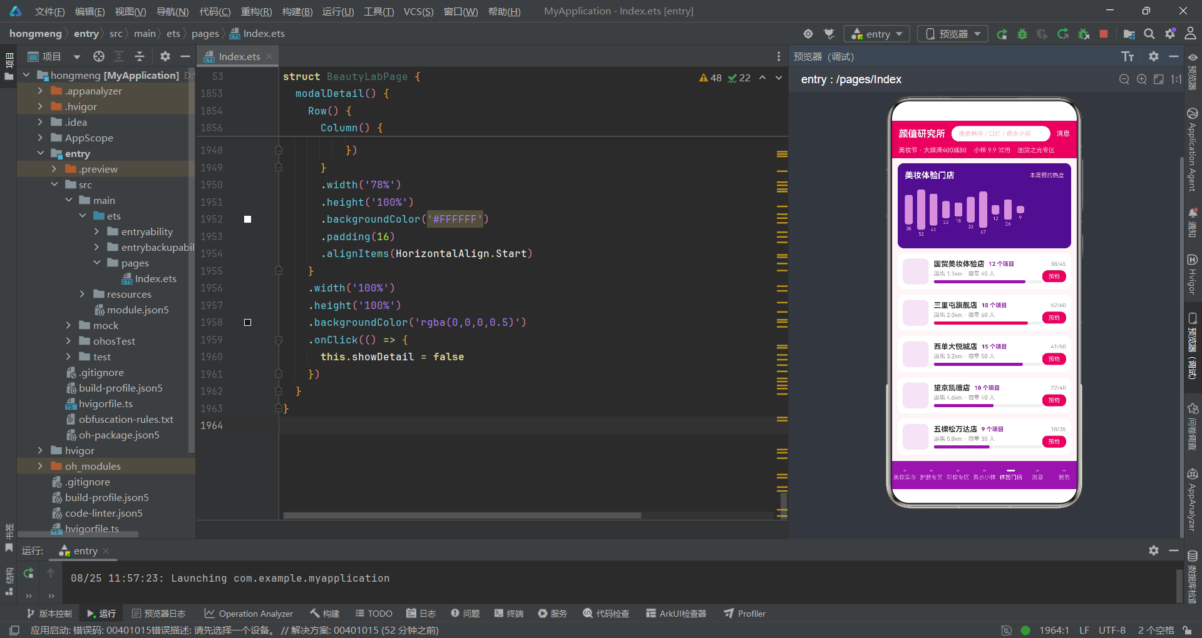Image resolution: width=1202 pixels, height=638 pixels.
Task: Click the locate target icon in main toolbar
Action: point(808,34)
